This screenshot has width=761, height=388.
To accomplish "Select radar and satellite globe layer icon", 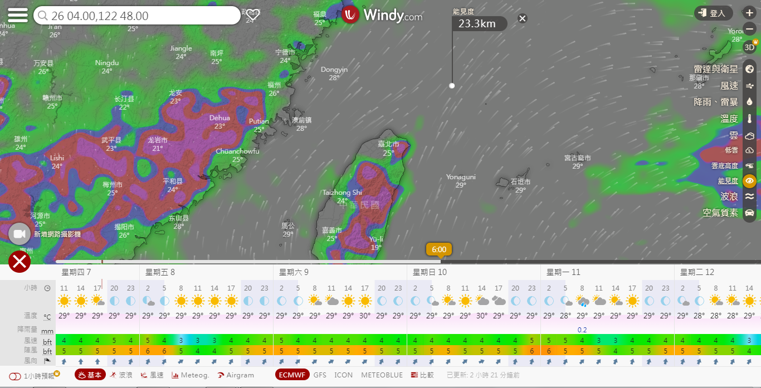I will [x=749, y=70].
